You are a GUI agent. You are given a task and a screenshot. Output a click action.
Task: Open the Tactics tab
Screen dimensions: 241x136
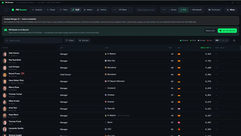(x=102, y=10)
